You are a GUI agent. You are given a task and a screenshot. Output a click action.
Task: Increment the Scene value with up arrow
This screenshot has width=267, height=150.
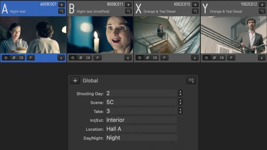[180, 100]
